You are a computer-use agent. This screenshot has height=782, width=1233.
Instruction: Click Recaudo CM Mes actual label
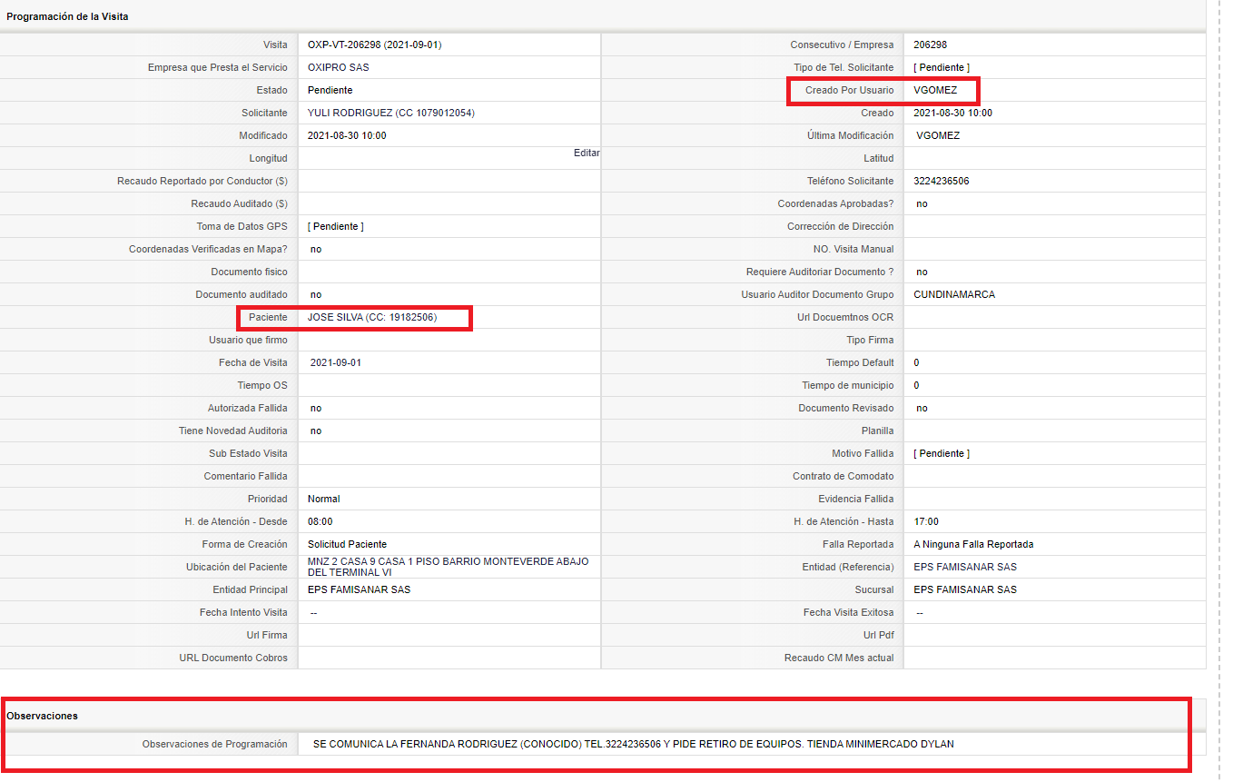[x=839, y=658]
